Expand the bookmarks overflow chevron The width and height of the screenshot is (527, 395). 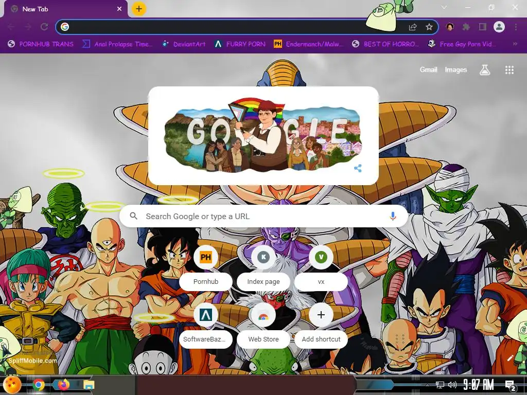[x=515, y=44]
